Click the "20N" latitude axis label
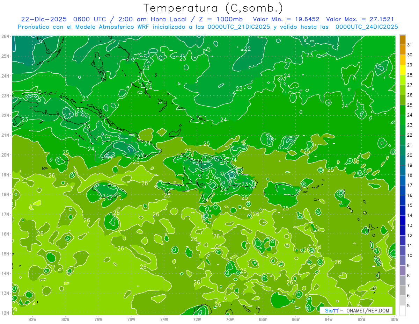The height and width of the screenshot is (324, 419). [x=5, y=155]
